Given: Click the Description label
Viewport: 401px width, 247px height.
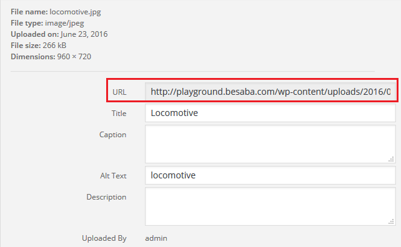Looking at the screenshot, I should tap(106, 197).
